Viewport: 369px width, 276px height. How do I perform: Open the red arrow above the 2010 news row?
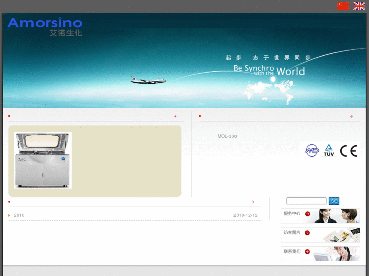coord(252,202)
